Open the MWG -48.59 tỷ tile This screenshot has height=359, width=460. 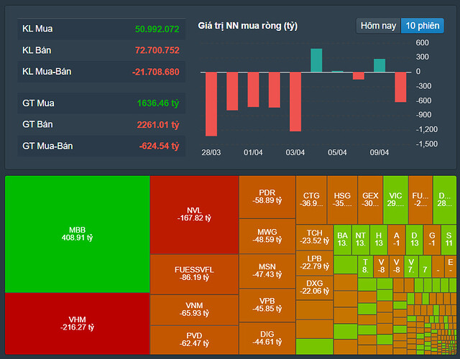pyautogui.click(x=267, y=236)
